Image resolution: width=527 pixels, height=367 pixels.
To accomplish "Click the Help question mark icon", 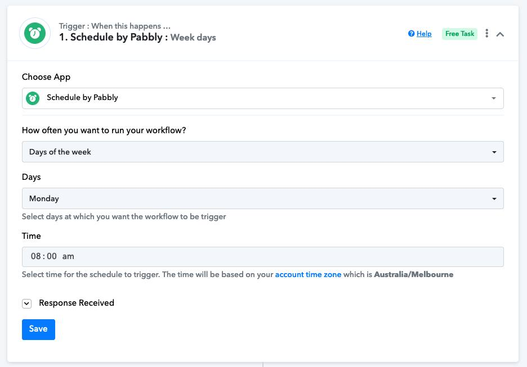I will 411,34.
